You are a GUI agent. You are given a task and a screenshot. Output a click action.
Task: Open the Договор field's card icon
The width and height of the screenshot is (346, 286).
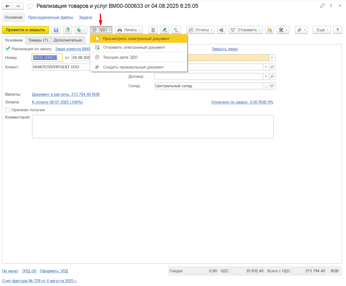click(272, 77)
